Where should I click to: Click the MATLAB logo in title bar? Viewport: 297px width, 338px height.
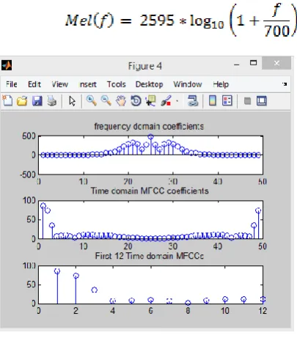click(x=7, y=65)
